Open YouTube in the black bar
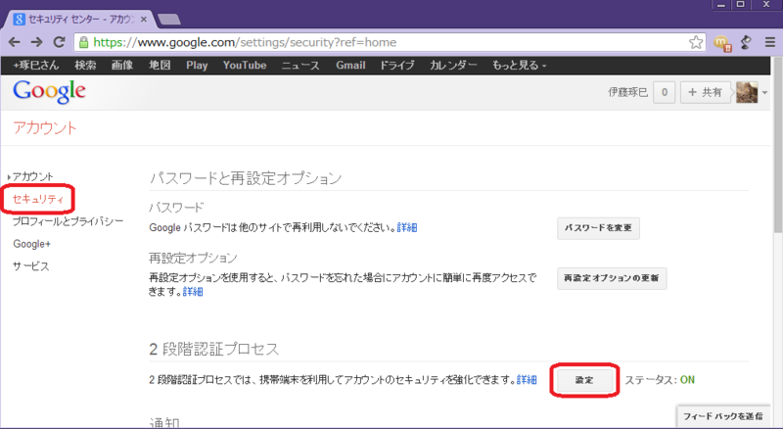This screenshot has height=429, width=783. tap(245, 66)
